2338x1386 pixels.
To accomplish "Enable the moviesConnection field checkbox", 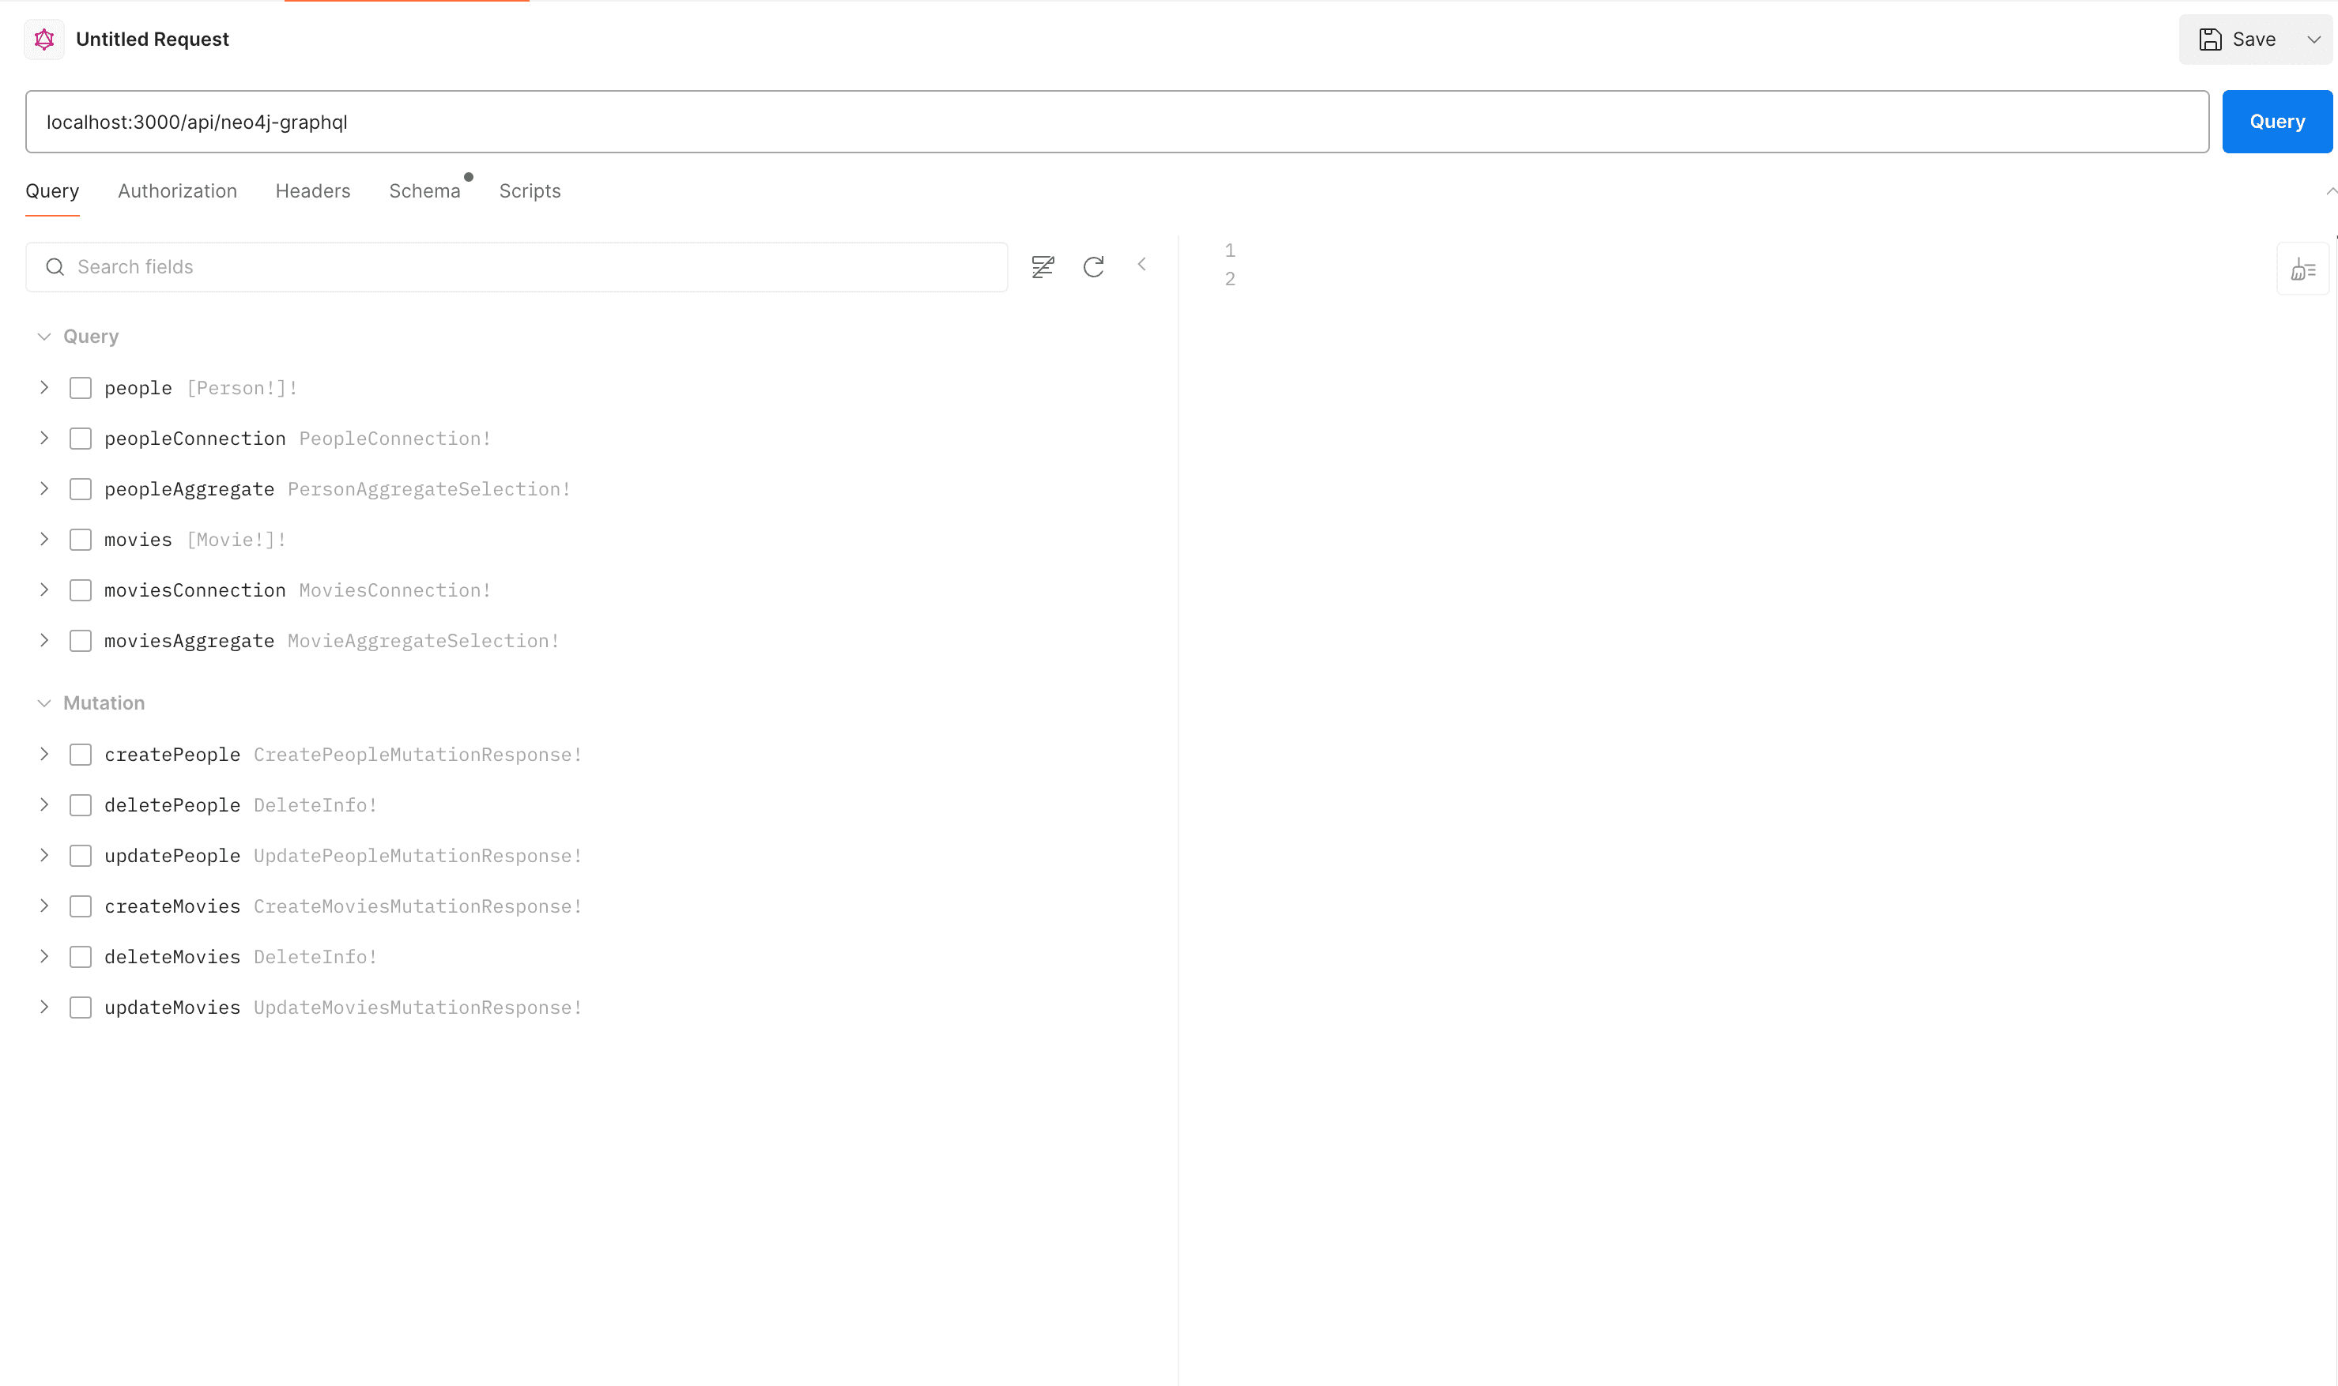I will click(81, 590).
